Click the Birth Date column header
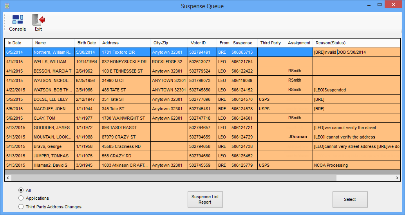 pyautogui.click(x=87, y=43)
